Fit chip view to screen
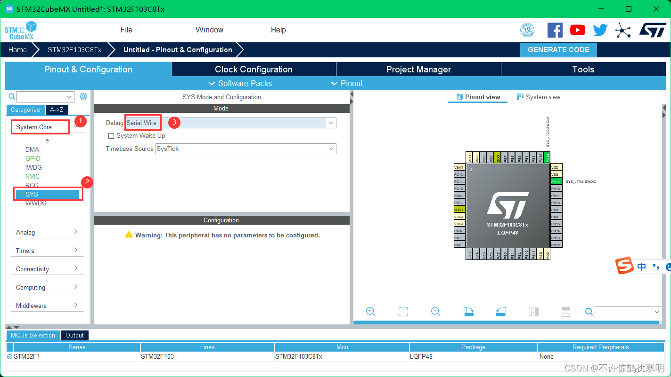Screen dimensions: 671x377 (x=403, y=312)
